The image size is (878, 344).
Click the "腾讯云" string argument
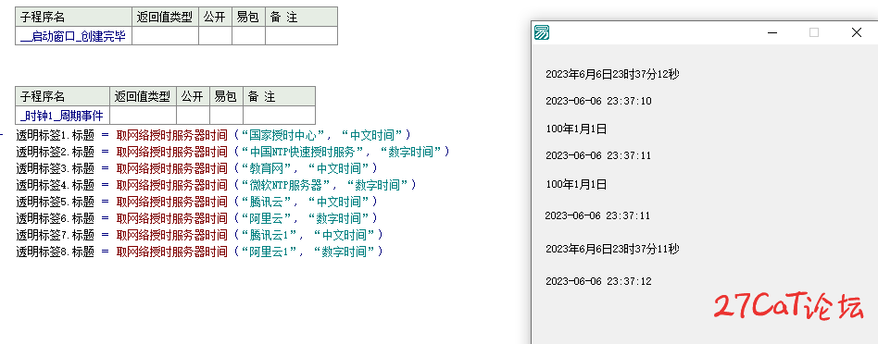coord(268,202)
